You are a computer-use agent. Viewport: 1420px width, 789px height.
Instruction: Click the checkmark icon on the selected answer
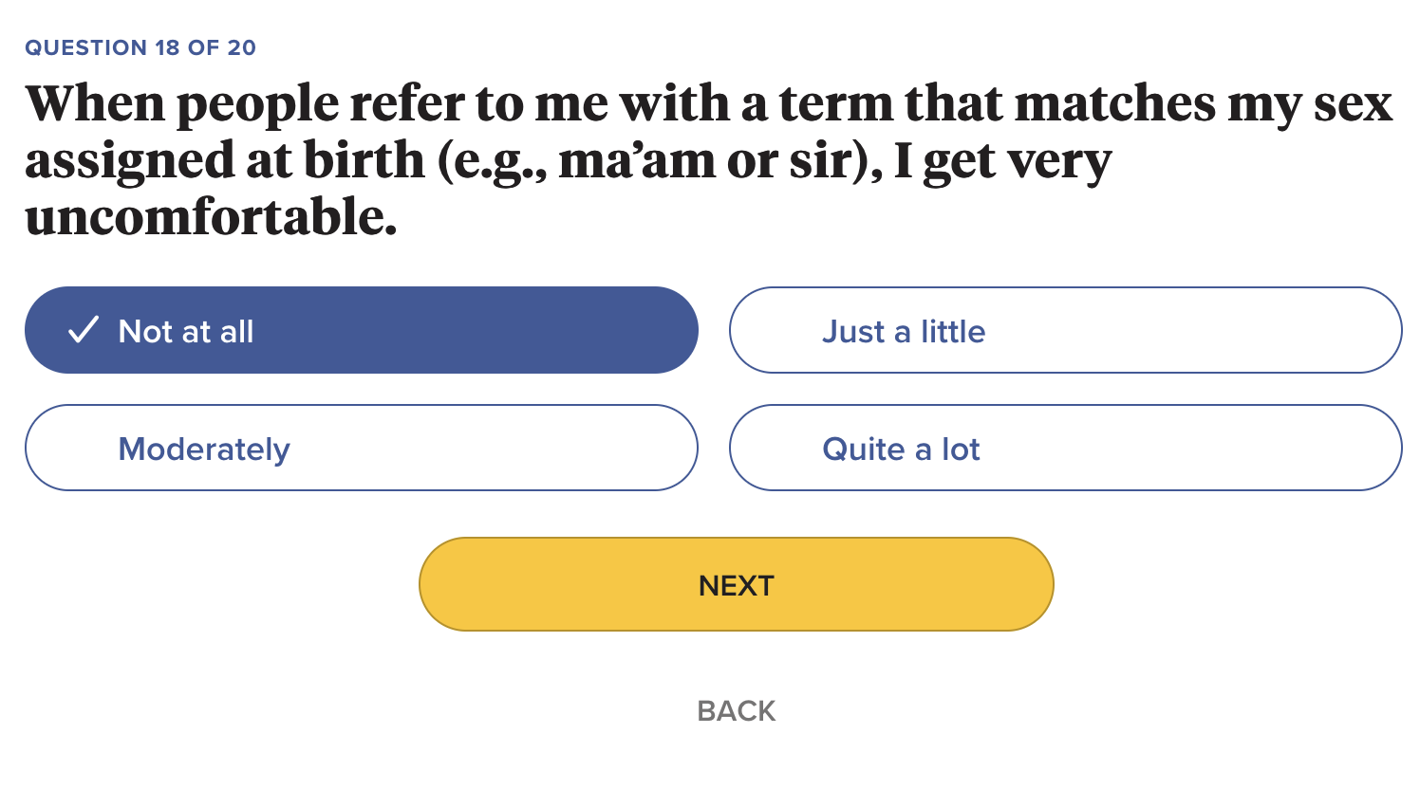[84, 330]
